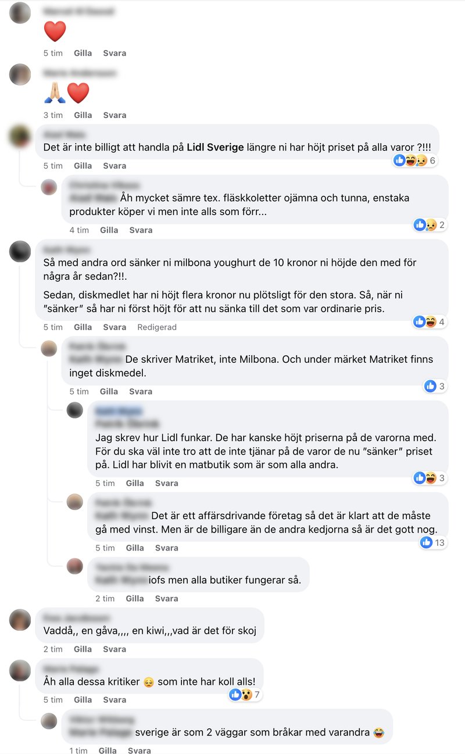Viewport: 465px width, 754px height.
Task: Click the '5 tim' timestamp under the red heart comment
Action: pyautogui.click(x=53, y=53)
